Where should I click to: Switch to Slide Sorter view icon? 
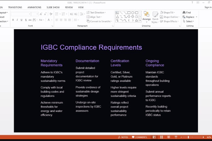point(161,137)
